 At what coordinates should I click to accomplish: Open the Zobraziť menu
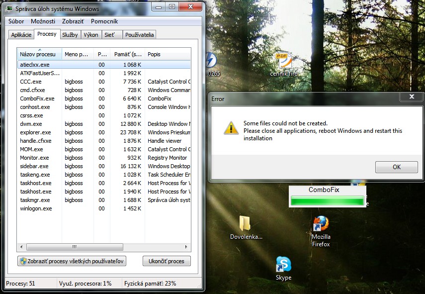[73, 21]
